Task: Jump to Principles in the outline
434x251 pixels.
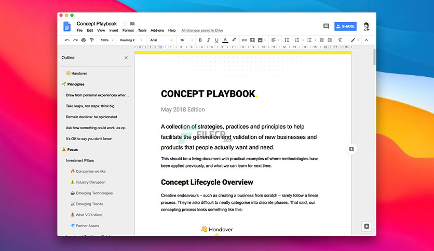Action: click(73, 84)
